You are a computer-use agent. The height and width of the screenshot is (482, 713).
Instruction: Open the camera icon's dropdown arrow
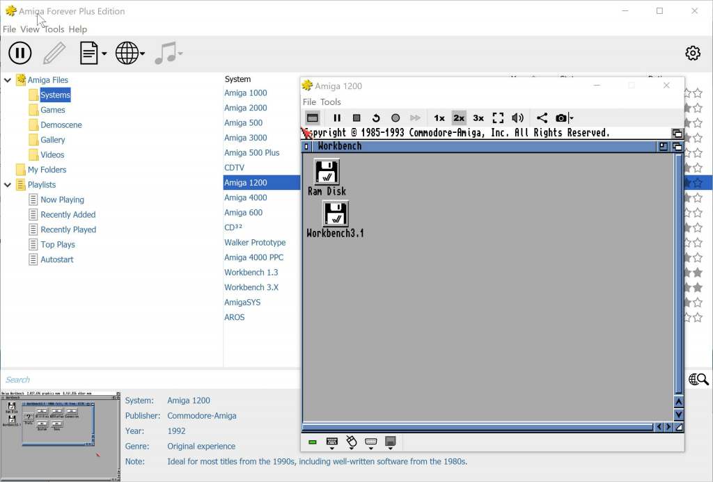tap(572, 118)
